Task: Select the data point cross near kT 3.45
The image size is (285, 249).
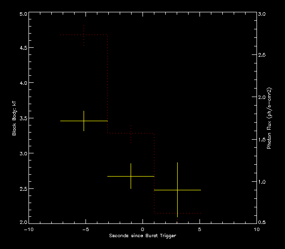Action: click(x=84, y=121)
